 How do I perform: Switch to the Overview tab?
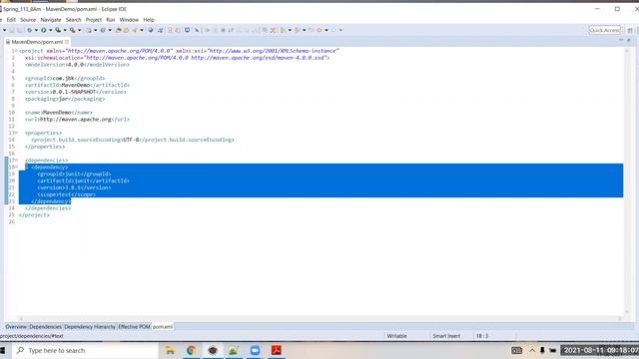point(16,327)
